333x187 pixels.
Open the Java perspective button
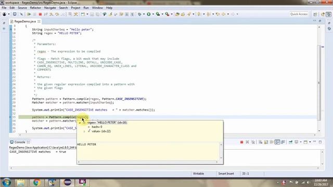(323, 14)
